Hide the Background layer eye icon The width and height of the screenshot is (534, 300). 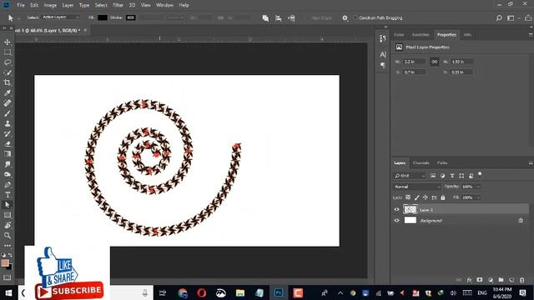click(x=396, y=220)
